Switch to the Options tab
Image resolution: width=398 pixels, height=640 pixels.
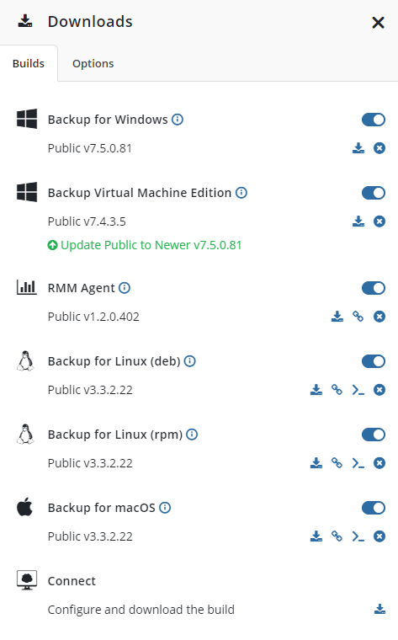(x=93, y=64)
